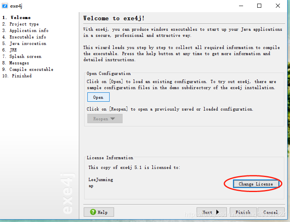The width and height of the screenshot is (290, 222).
Task: Select step 8 Messages
Action: point(16,63)
